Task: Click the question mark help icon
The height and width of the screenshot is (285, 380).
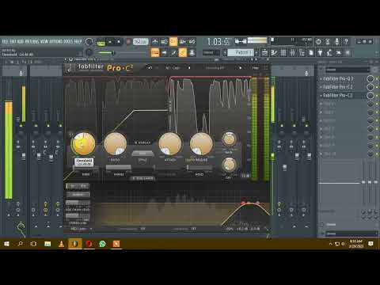Action: tap(346, 42)
